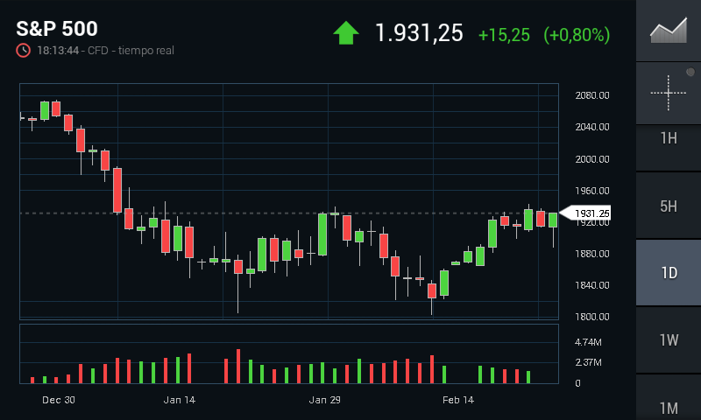Viewport: 701px width, 420px height.
Task: Click the 2040.00 axis label
Action: click(592, 127)
